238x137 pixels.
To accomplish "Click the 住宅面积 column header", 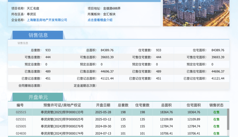I will click(194, 105).
